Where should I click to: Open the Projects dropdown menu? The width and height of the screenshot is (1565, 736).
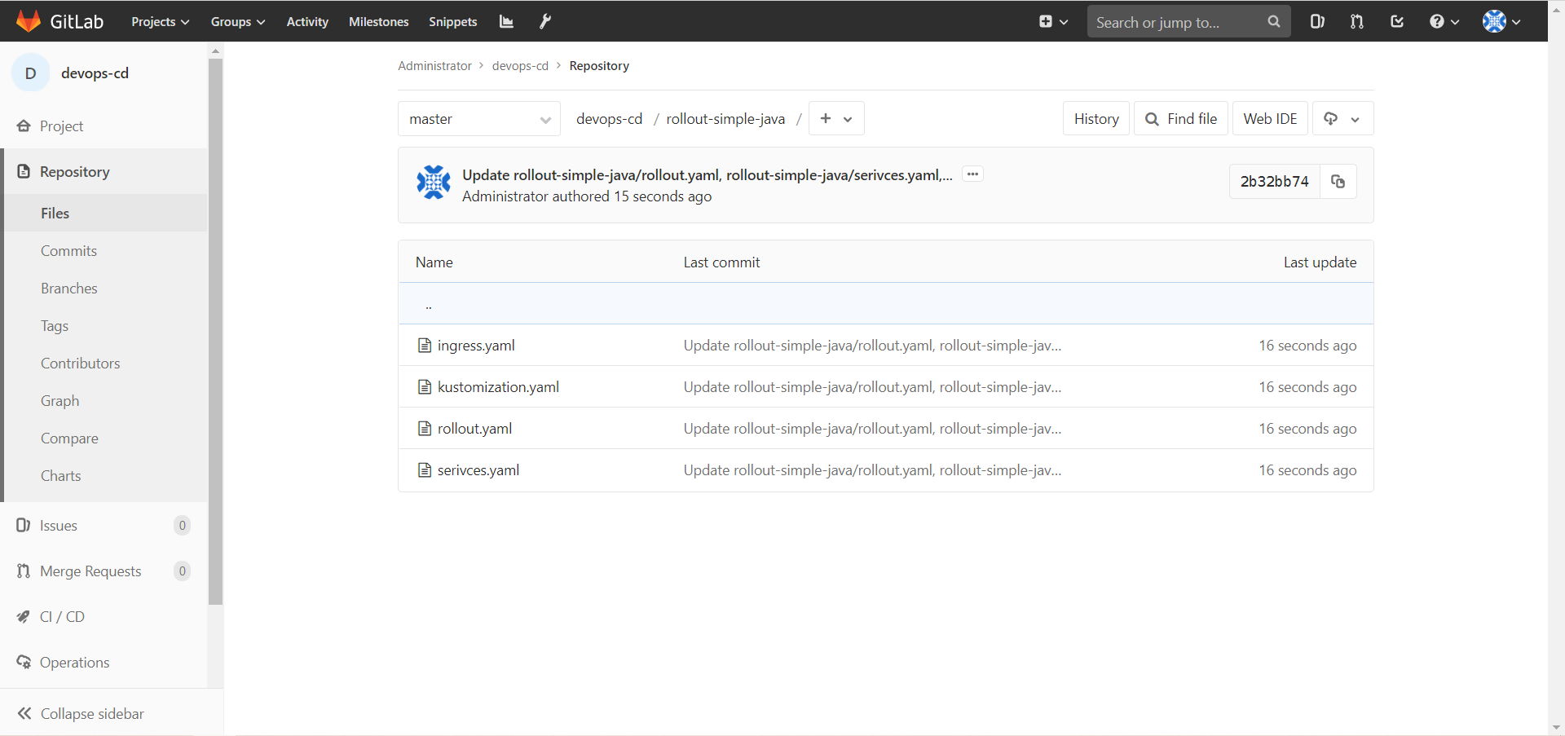click(161, 22)
